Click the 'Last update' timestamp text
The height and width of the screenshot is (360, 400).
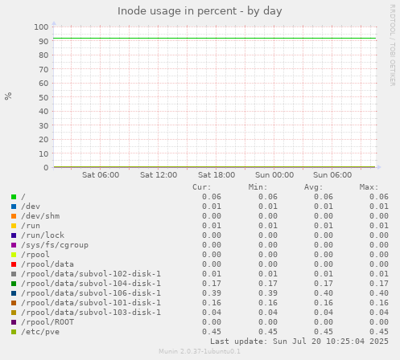click(x=299, y=342)
